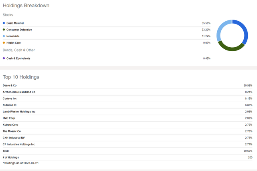257x171 pixels.
Task: Open Nutrien Ltd holding details
Action: [x=10, y=105]
